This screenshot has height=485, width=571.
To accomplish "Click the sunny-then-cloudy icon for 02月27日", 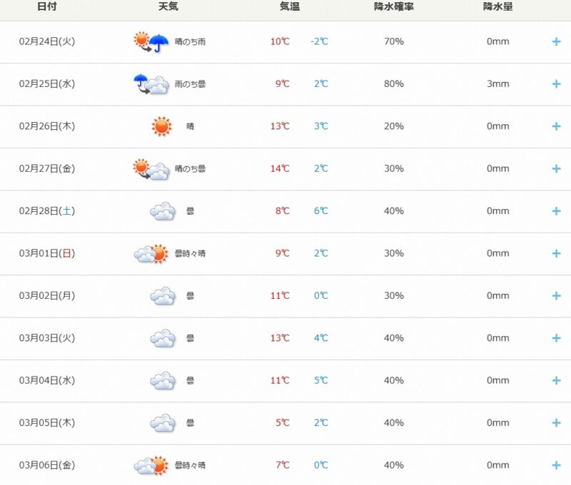I will pos(151,169).
